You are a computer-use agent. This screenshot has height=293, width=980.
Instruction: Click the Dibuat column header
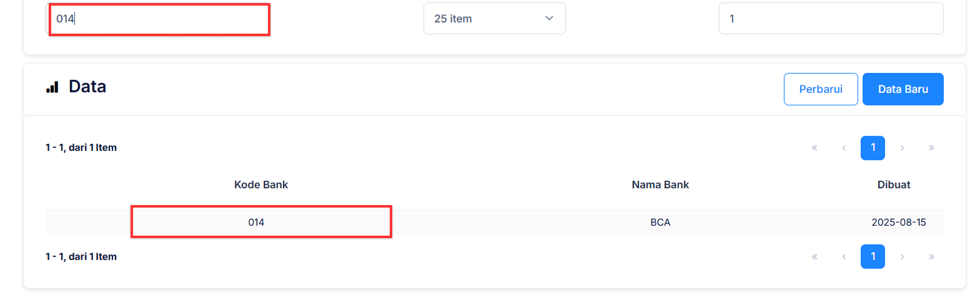click(x=893, y=185)
